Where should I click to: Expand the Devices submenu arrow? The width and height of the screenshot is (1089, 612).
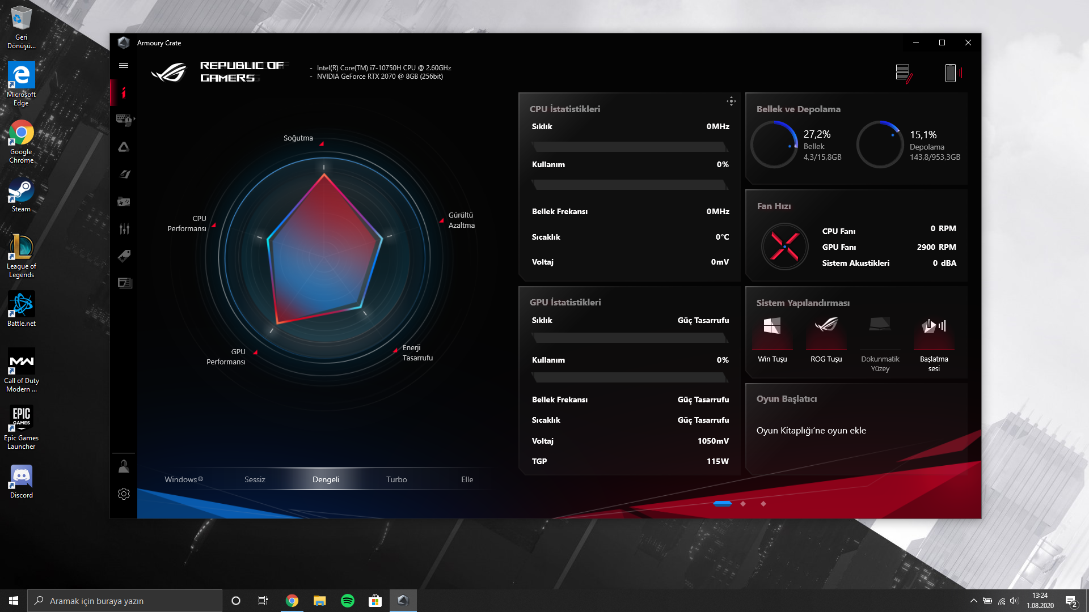pos(134,119)
